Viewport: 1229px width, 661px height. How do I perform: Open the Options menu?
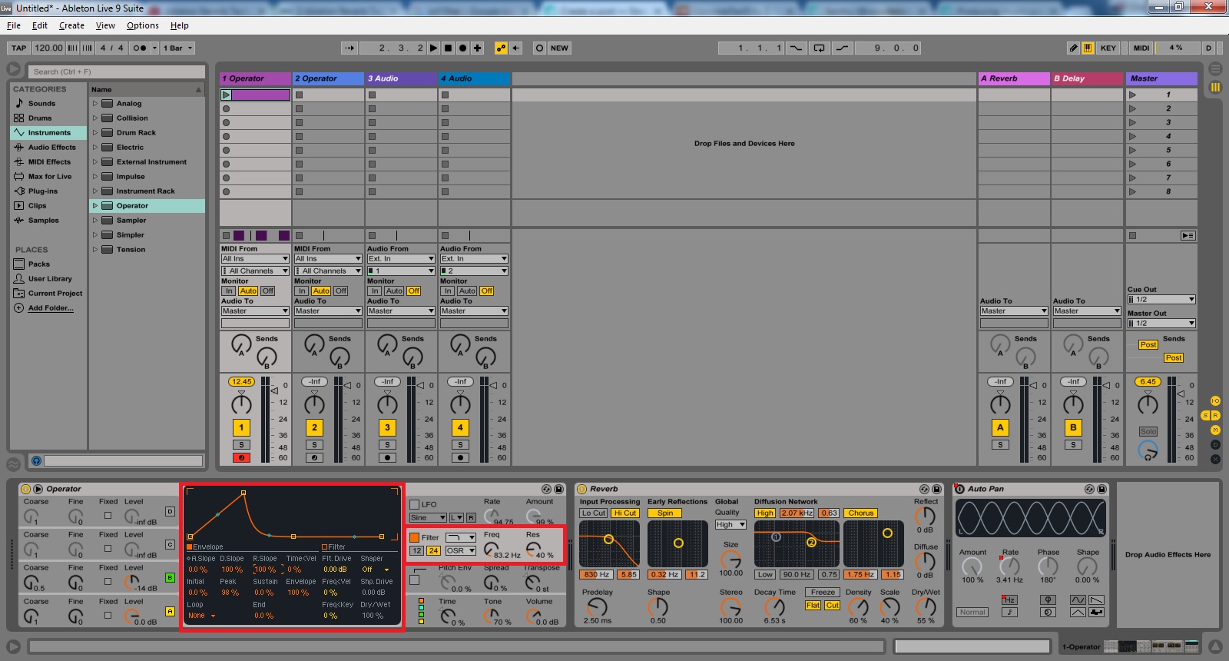143,25
